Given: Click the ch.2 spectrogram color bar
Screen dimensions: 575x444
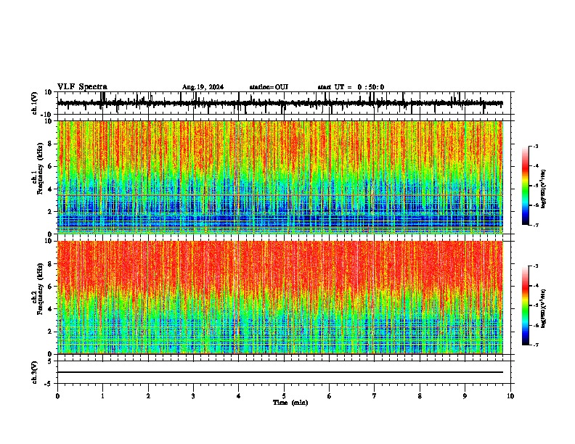Looking at the screenshot, I should (525, 305).
